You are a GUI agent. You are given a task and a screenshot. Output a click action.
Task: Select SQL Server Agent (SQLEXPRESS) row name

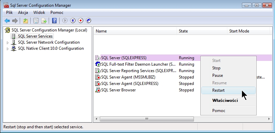tap(130, 84)
